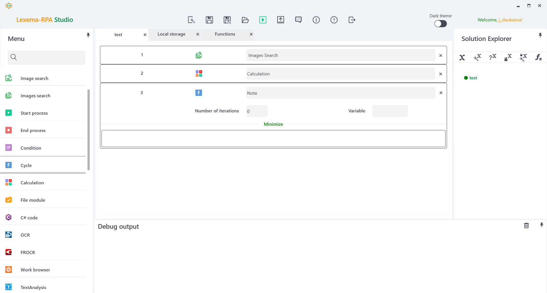Viewport: 547px width, 293px height.
Task: Click the fx functions icon
Action: [538, 57]
